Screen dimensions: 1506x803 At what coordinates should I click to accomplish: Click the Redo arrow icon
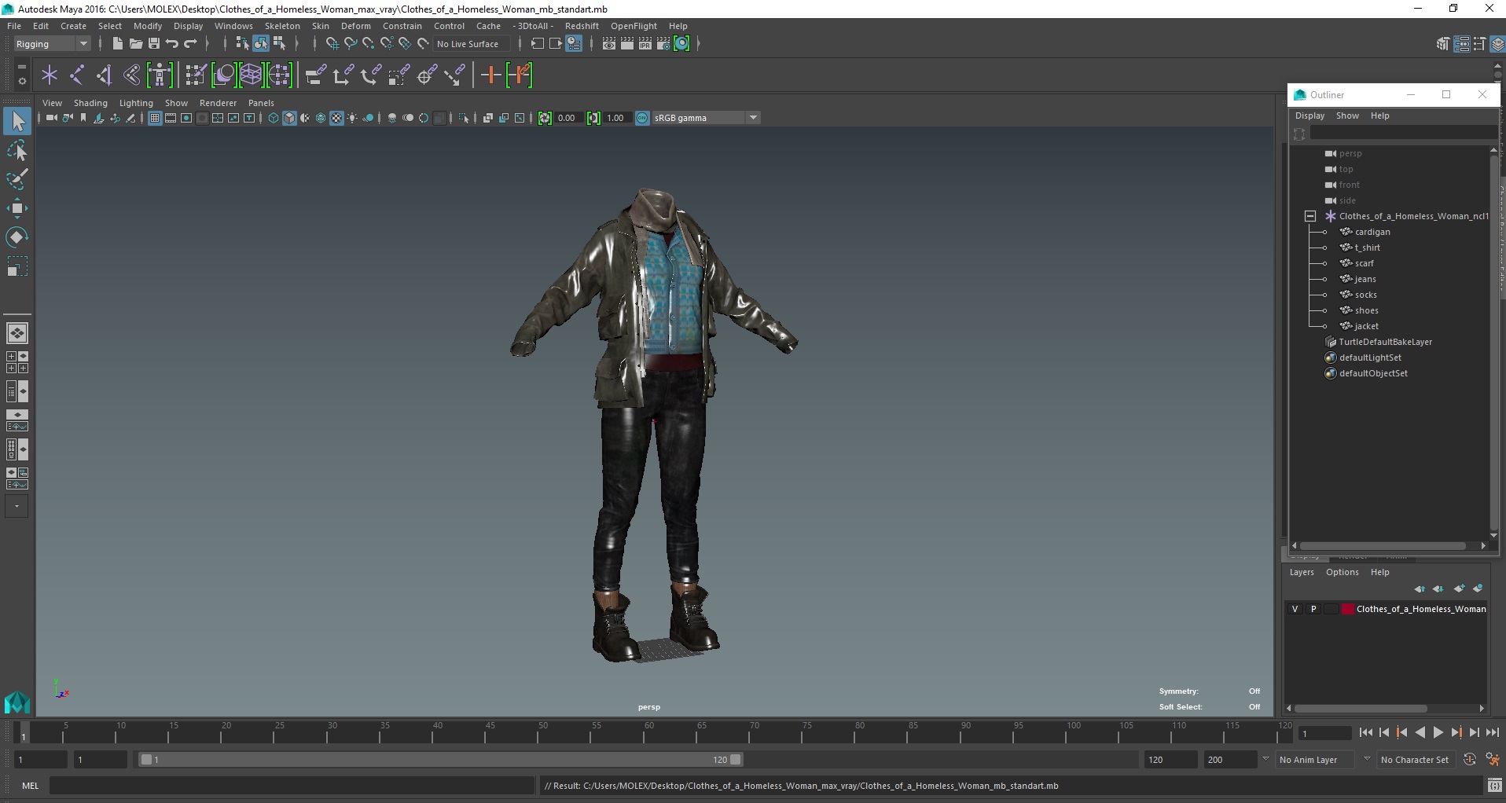[x=190, y=44]
